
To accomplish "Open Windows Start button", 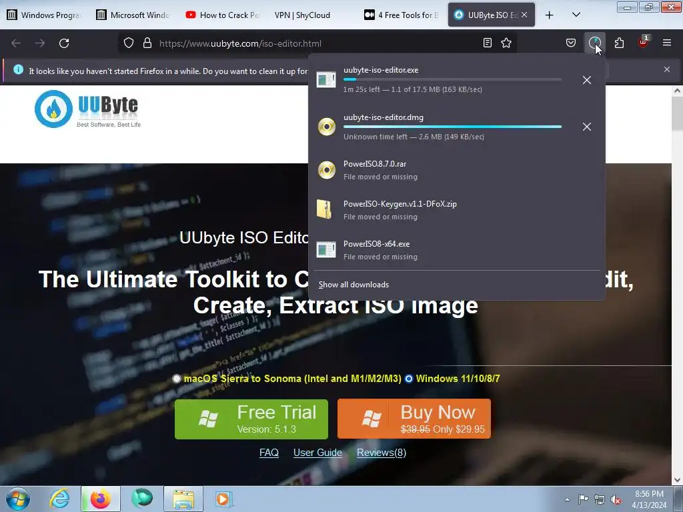I will pos(18,499).
